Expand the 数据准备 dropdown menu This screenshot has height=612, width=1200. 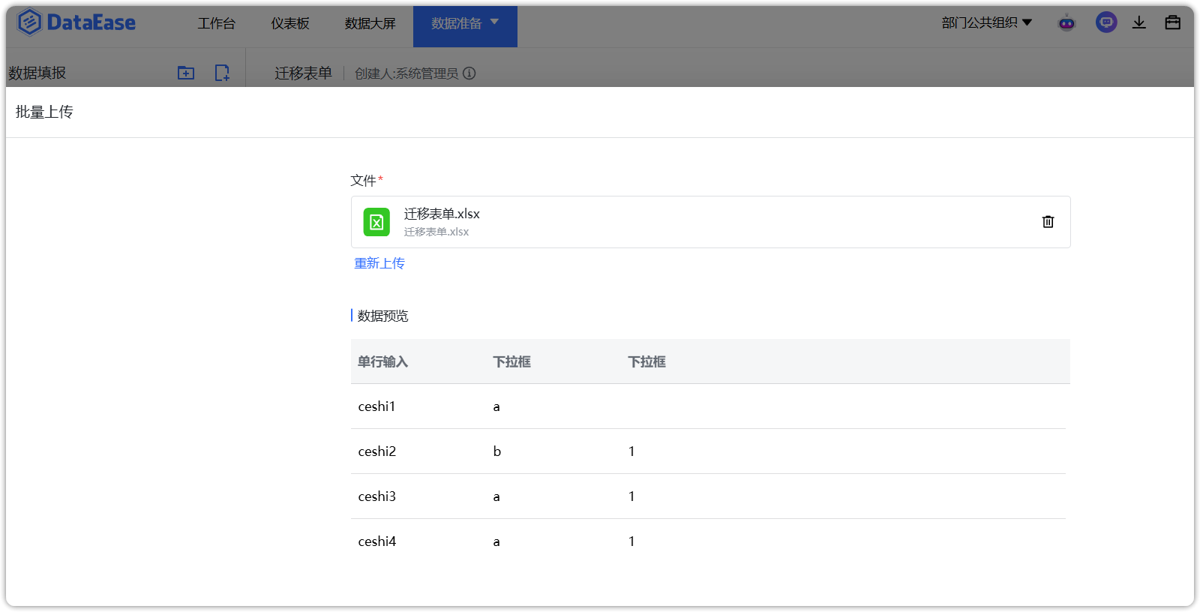[465, 23]
